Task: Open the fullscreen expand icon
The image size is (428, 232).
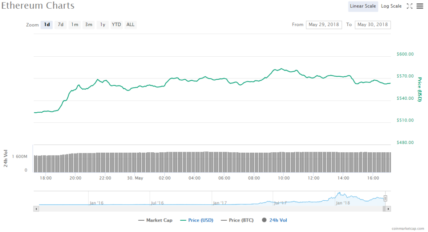Action: pyautogui.click(x=410, y=6)
